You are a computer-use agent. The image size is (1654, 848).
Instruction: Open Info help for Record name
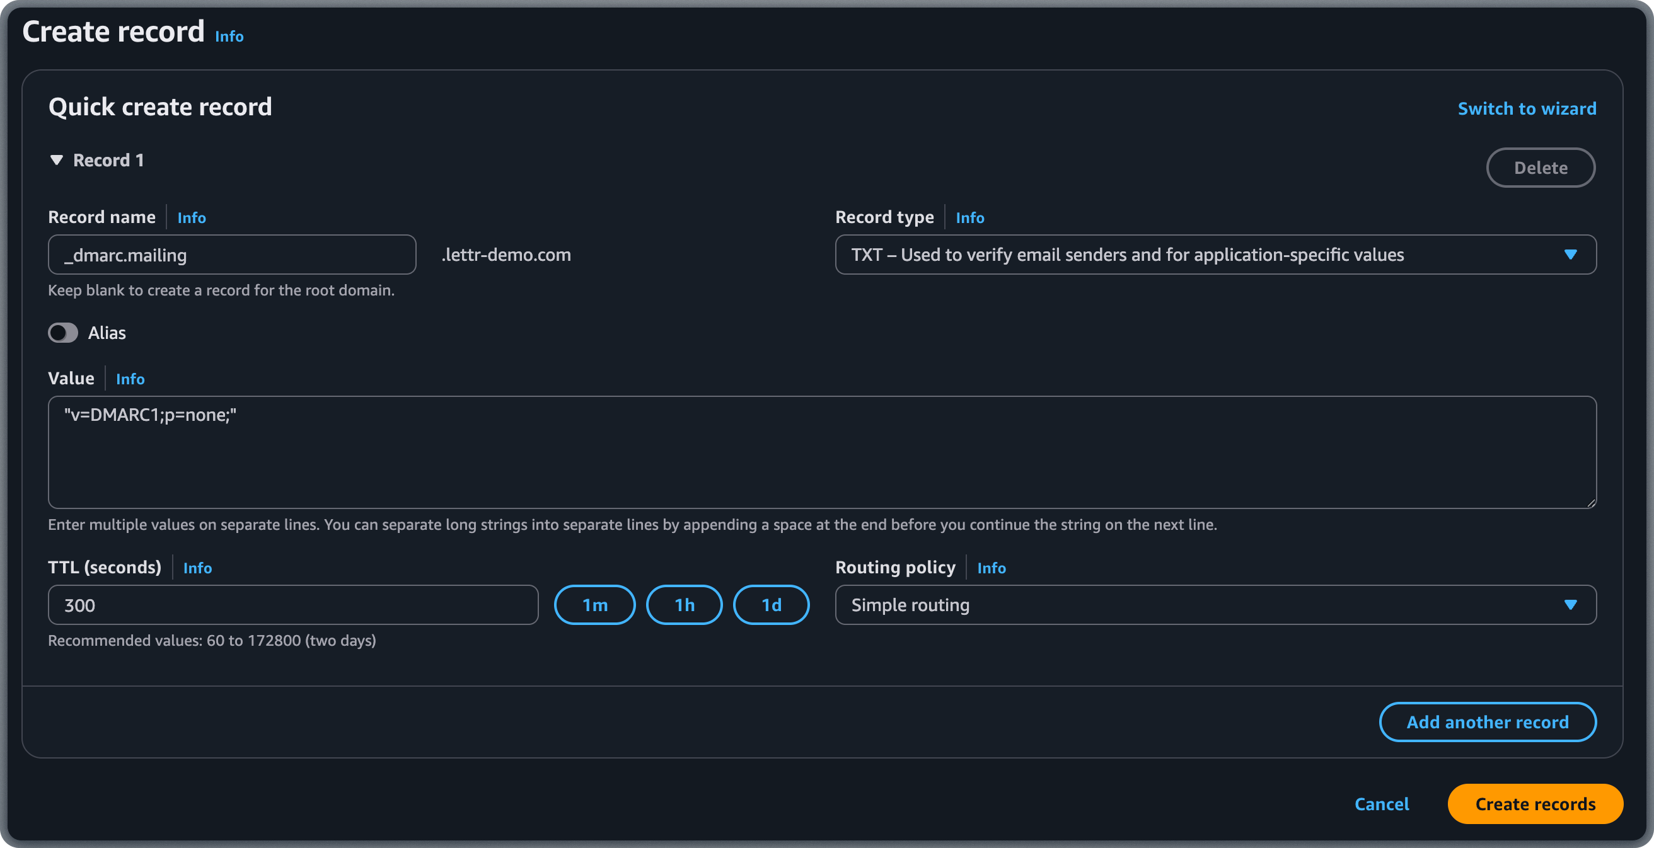[x=192, y=217]
